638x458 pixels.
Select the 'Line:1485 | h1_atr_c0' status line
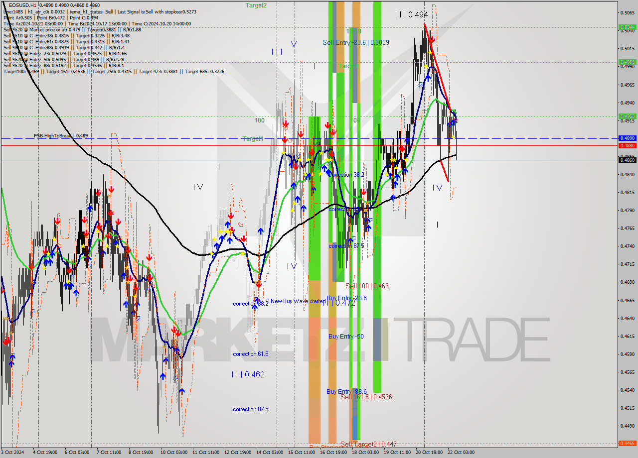(100, 11)
